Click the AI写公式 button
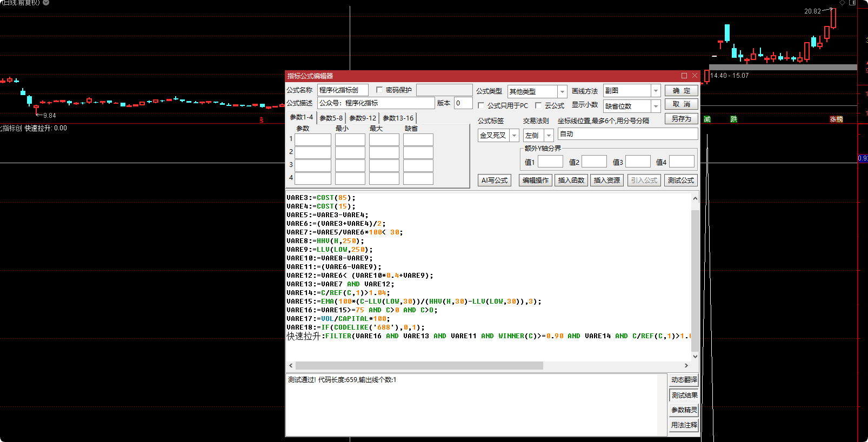The height and width of the screenshot is (442, 868). click(x=495, y=180)
